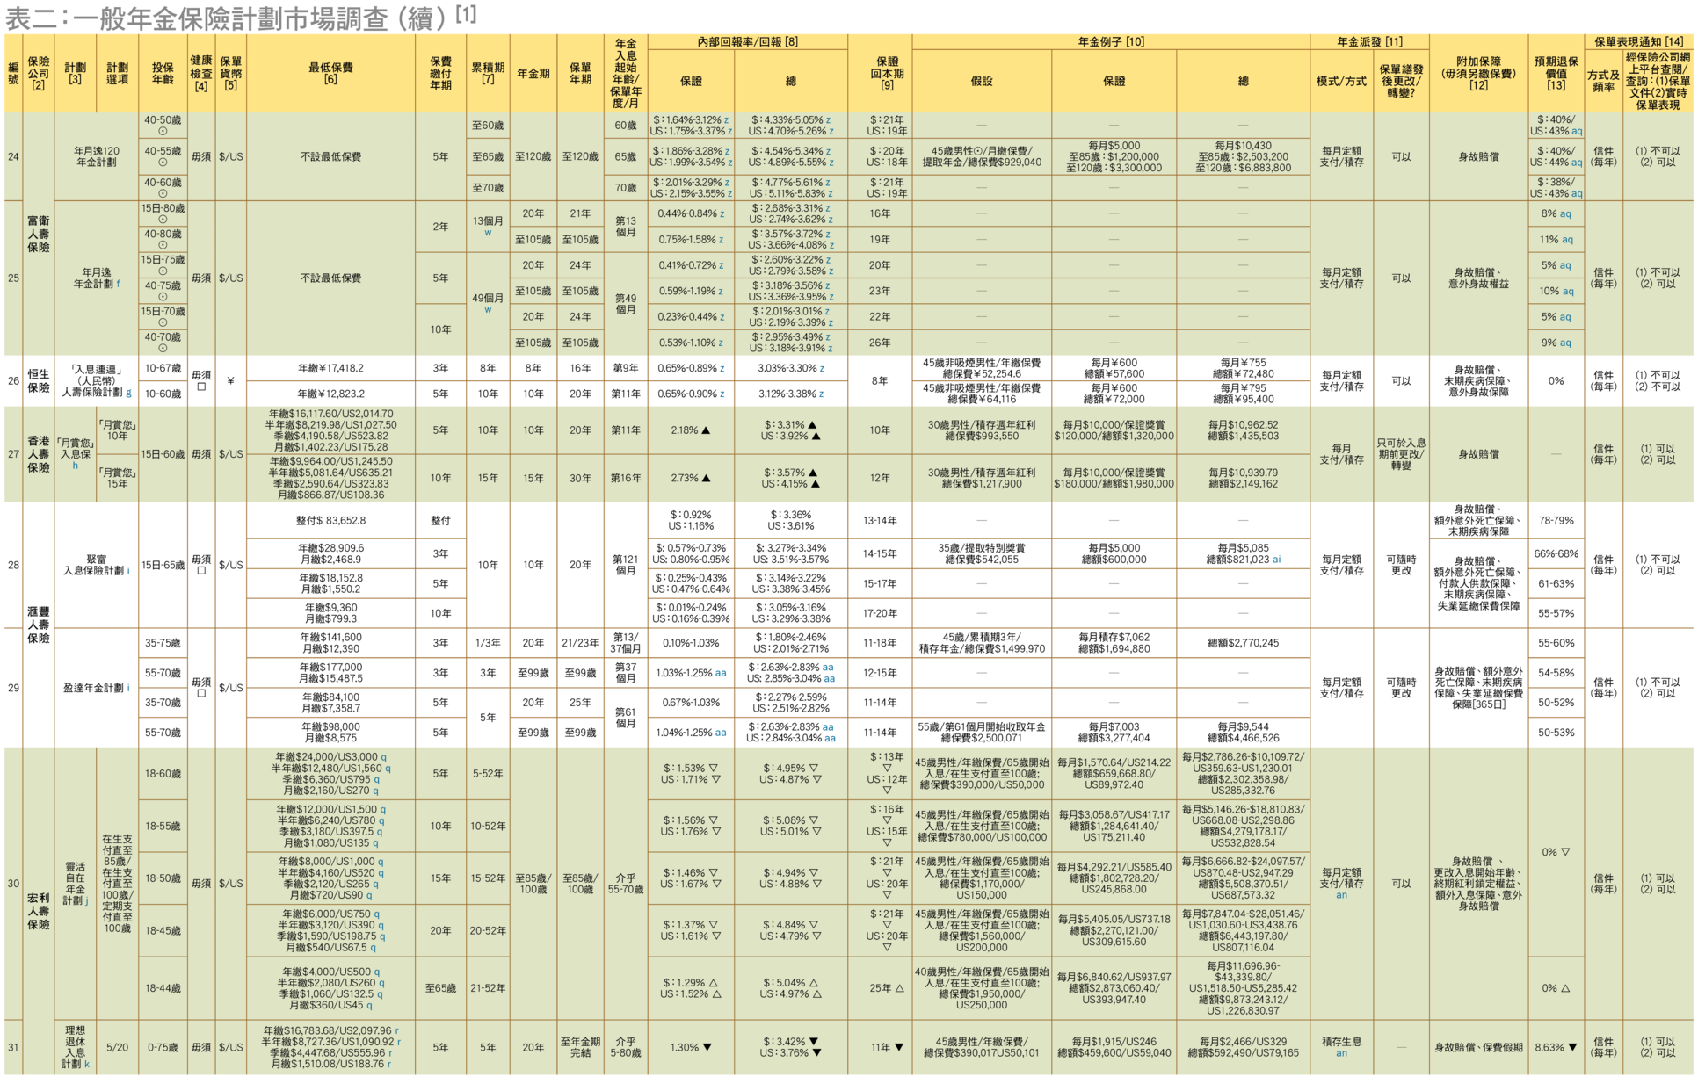This screenshot has width=1698, height=1091.
Task: Click the 最低保費 [6] column header
Action: [330, 73]
